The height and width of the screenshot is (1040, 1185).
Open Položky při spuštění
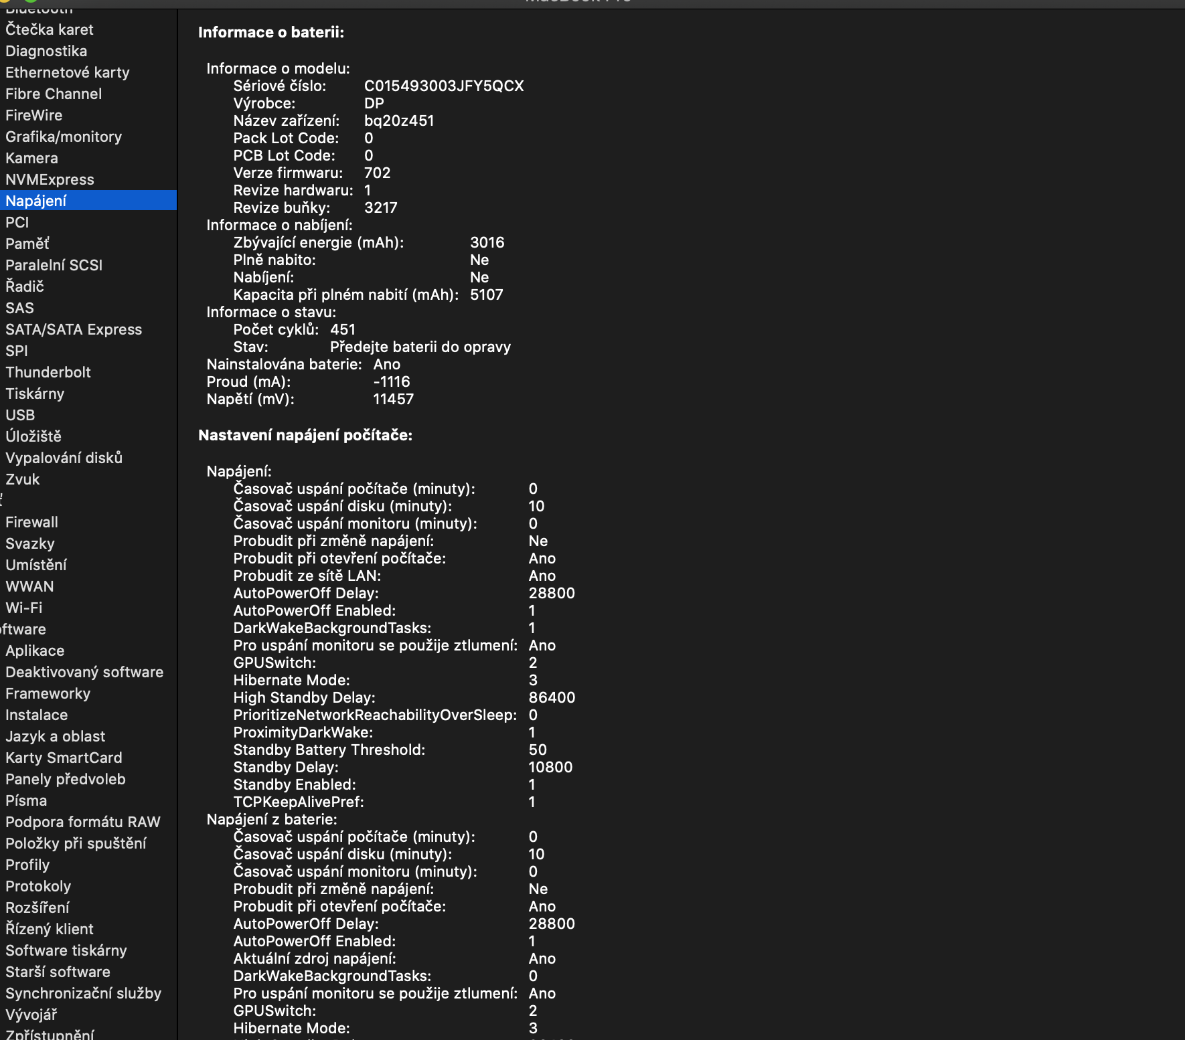tap(76, 843)
